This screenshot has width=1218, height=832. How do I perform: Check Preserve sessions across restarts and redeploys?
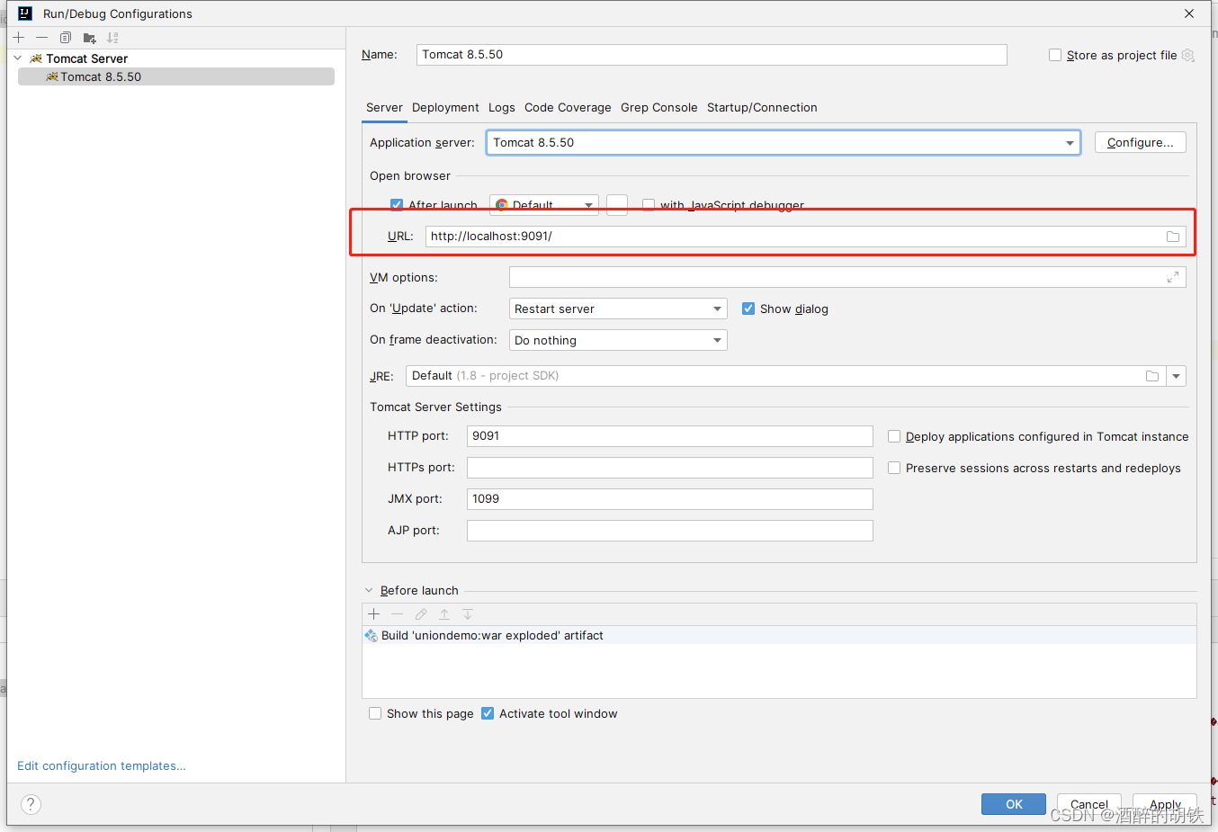click(894, 468)
